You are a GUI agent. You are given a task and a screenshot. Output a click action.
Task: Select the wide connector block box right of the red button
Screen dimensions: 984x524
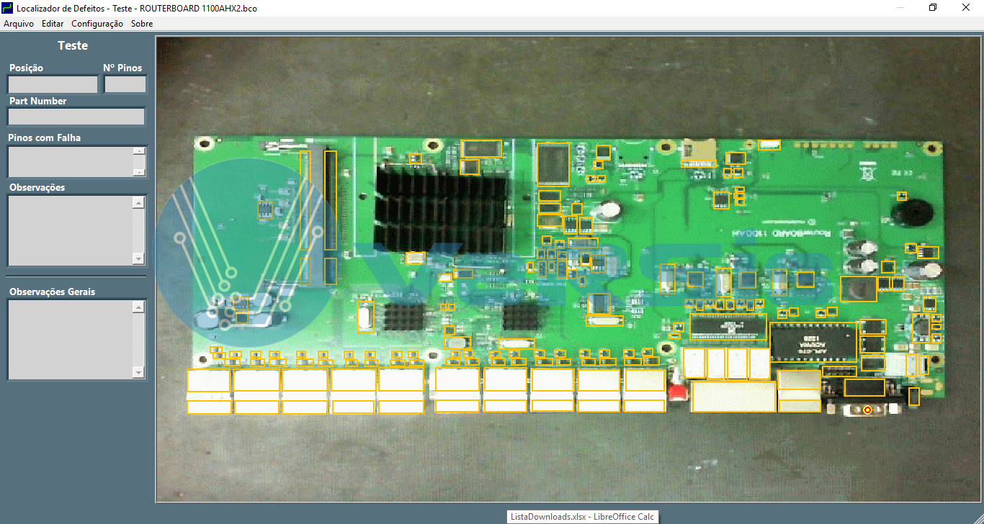click(733, 397)
